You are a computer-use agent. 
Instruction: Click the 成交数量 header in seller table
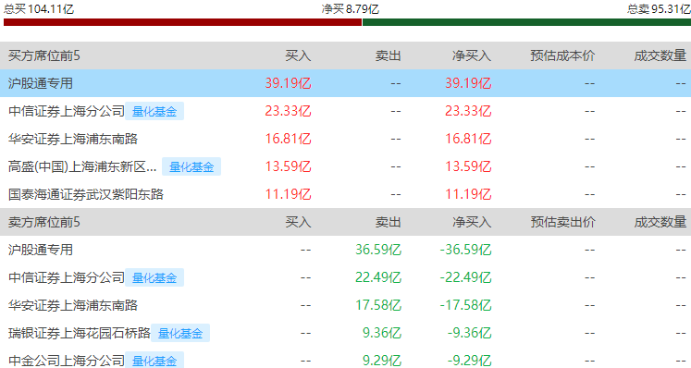point(660,222)
